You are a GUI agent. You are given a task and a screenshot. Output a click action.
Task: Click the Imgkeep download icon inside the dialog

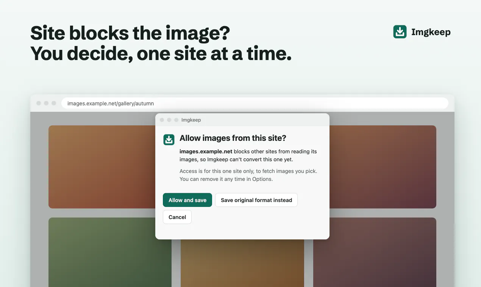pos(169,139)
